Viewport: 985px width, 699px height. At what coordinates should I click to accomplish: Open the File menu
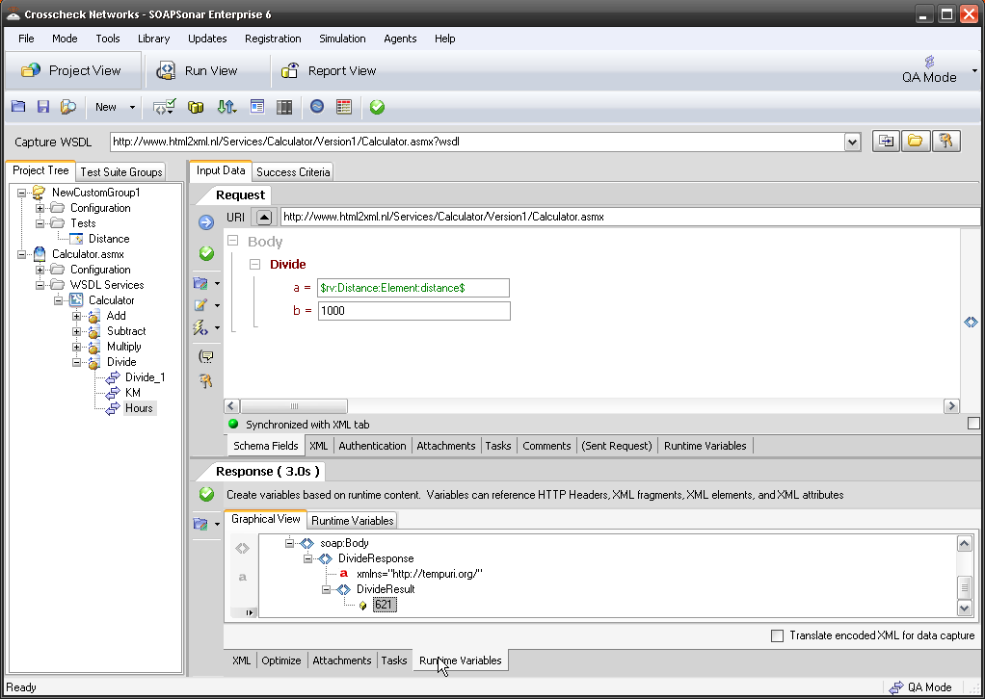[x=26, y=39]
